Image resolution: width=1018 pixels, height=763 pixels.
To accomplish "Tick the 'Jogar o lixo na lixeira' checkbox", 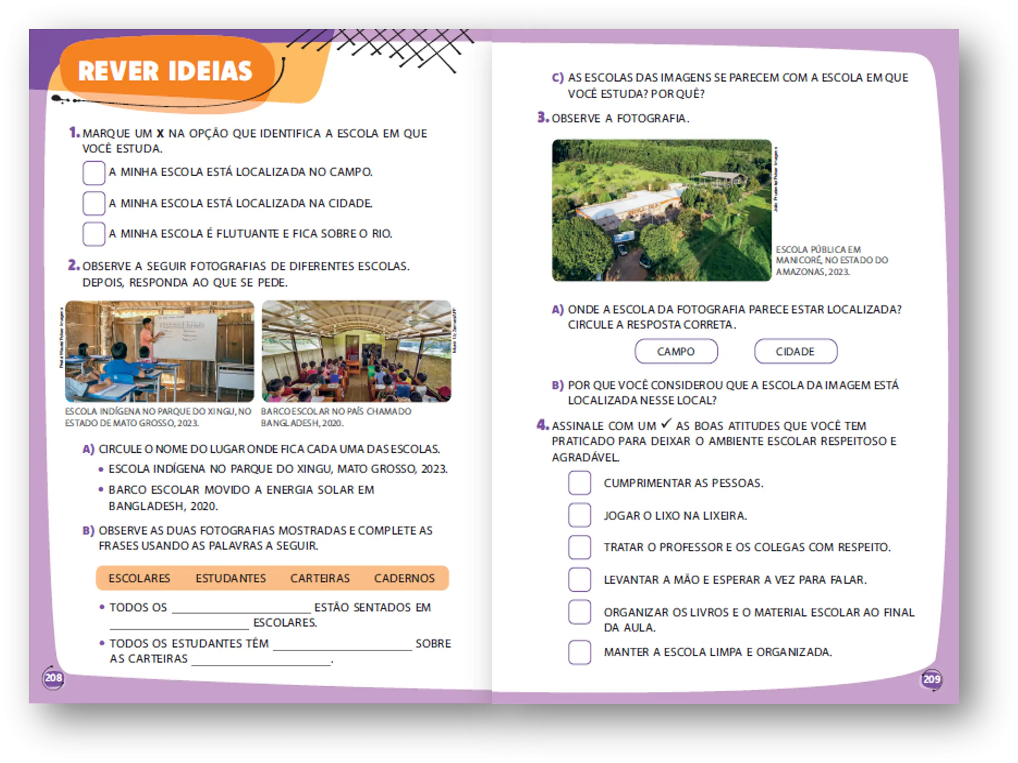I will coord(579,515).
